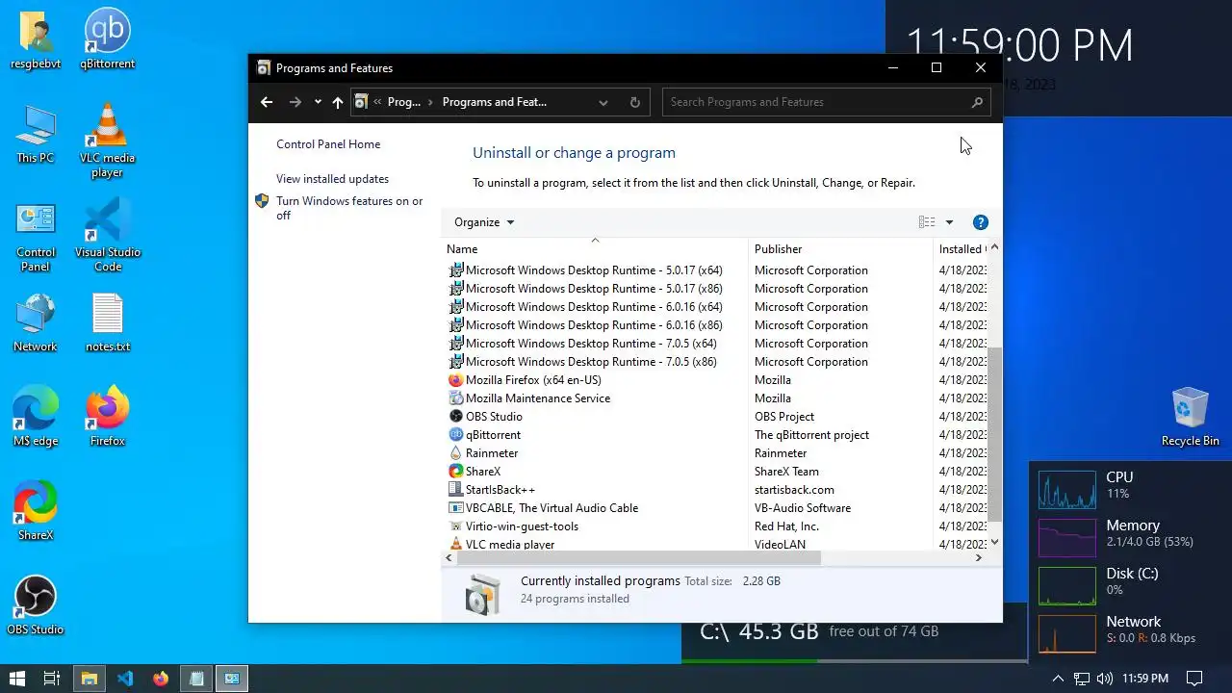Viewport: 1232px width, 693px height.
Task: Expand the address bar history dropdown
Action: [x=603, y=102]
